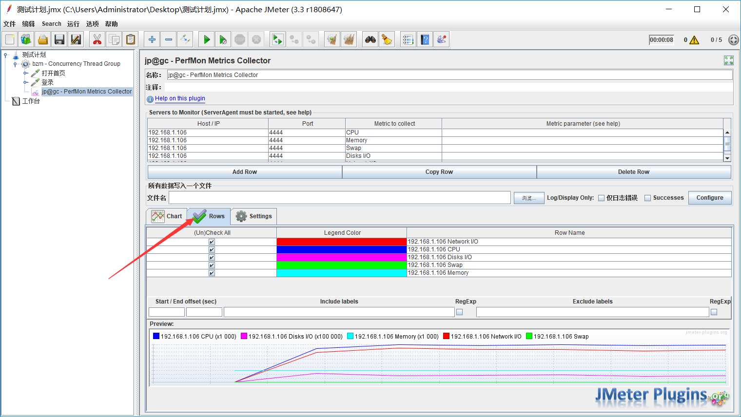Click the 浏览 browse button
The width and height of the screenshot is (741, 417).
click(529, 198)
